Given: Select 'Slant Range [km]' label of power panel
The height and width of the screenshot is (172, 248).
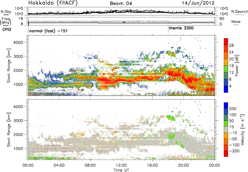Looking at the screenshot, I should point(9,66).
